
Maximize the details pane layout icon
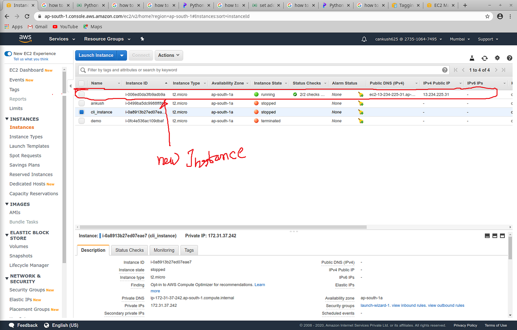pos(502,236)
